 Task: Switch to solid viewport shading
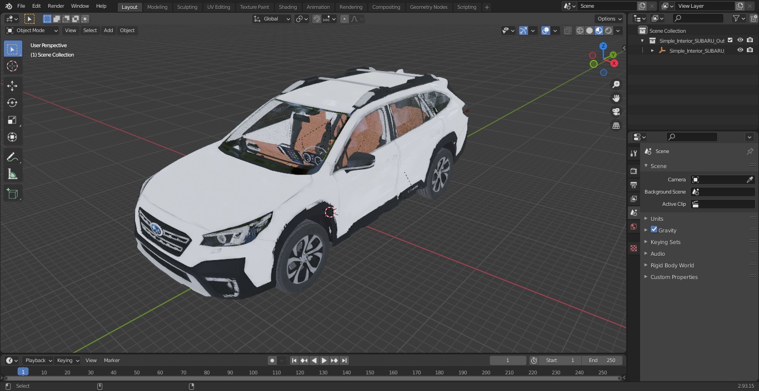coord(589,31)
